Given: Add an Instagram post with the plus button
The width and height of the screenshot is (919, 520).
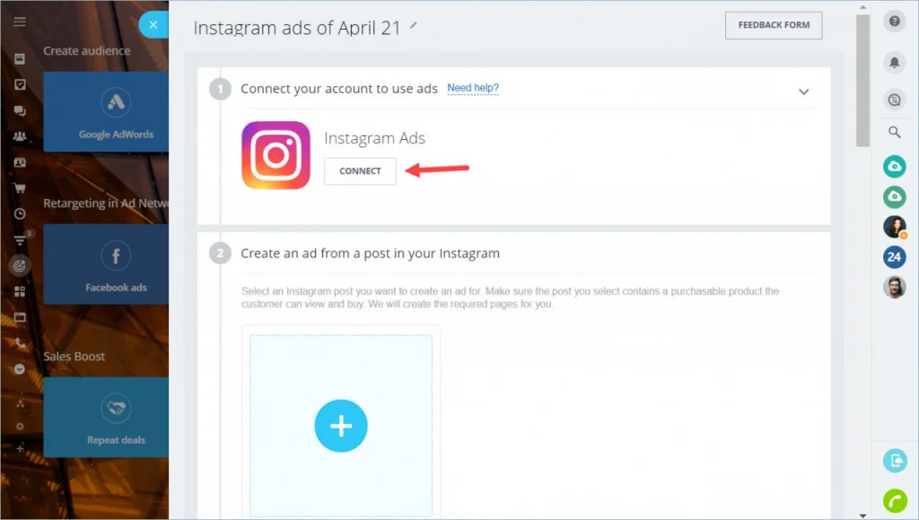Looking at the screenshot, I should coord(341,426).
